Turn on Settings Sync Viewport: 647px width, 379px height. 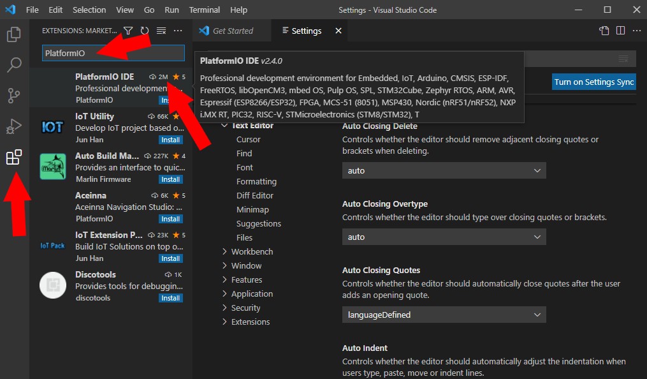(593, 82)
